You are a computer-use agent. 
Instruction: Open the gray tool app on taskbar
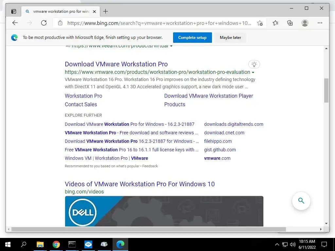(104, 244)
